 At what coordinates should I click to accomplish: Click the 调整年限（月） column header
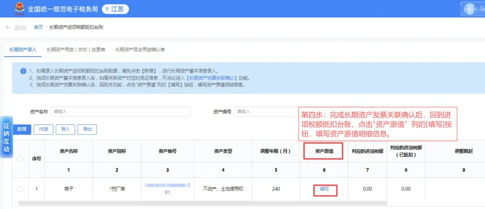pos(276,151)
